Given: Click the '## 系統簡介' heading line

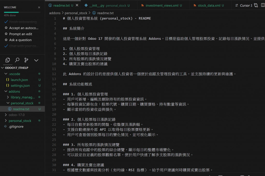Looking at the screenshot, I should (x=73, y=28).
